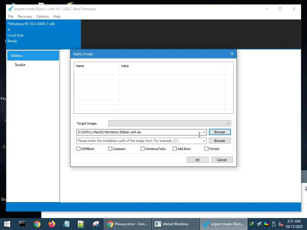The height and width of the screenshot is (230, 307).
Task: Browse for the installation path
Action: point(220,141)
